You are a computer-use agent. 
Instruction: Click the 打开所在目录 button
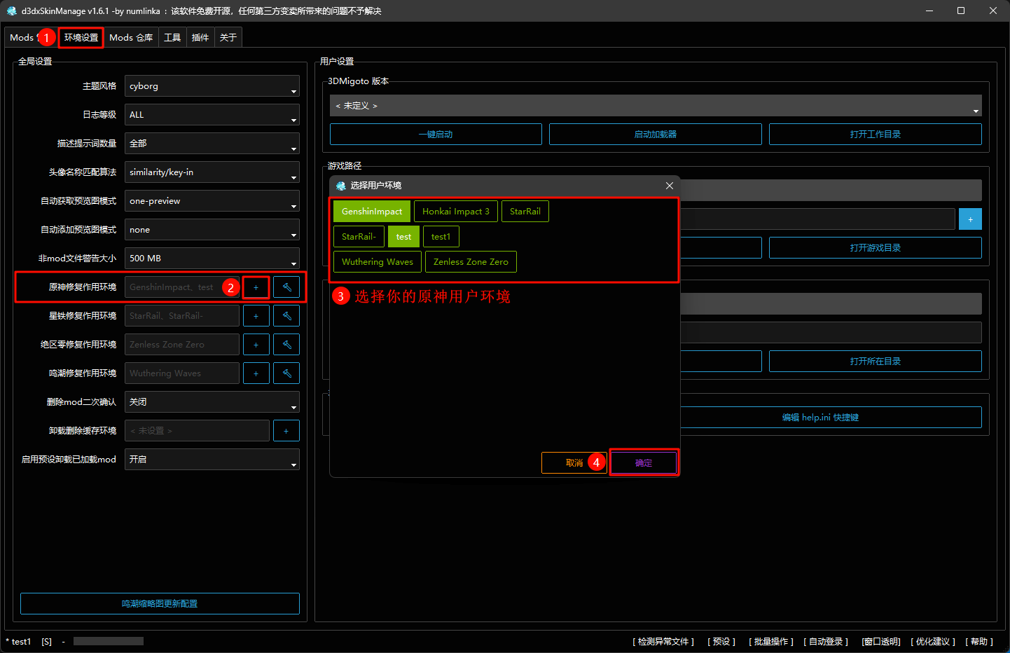point(876,361)
